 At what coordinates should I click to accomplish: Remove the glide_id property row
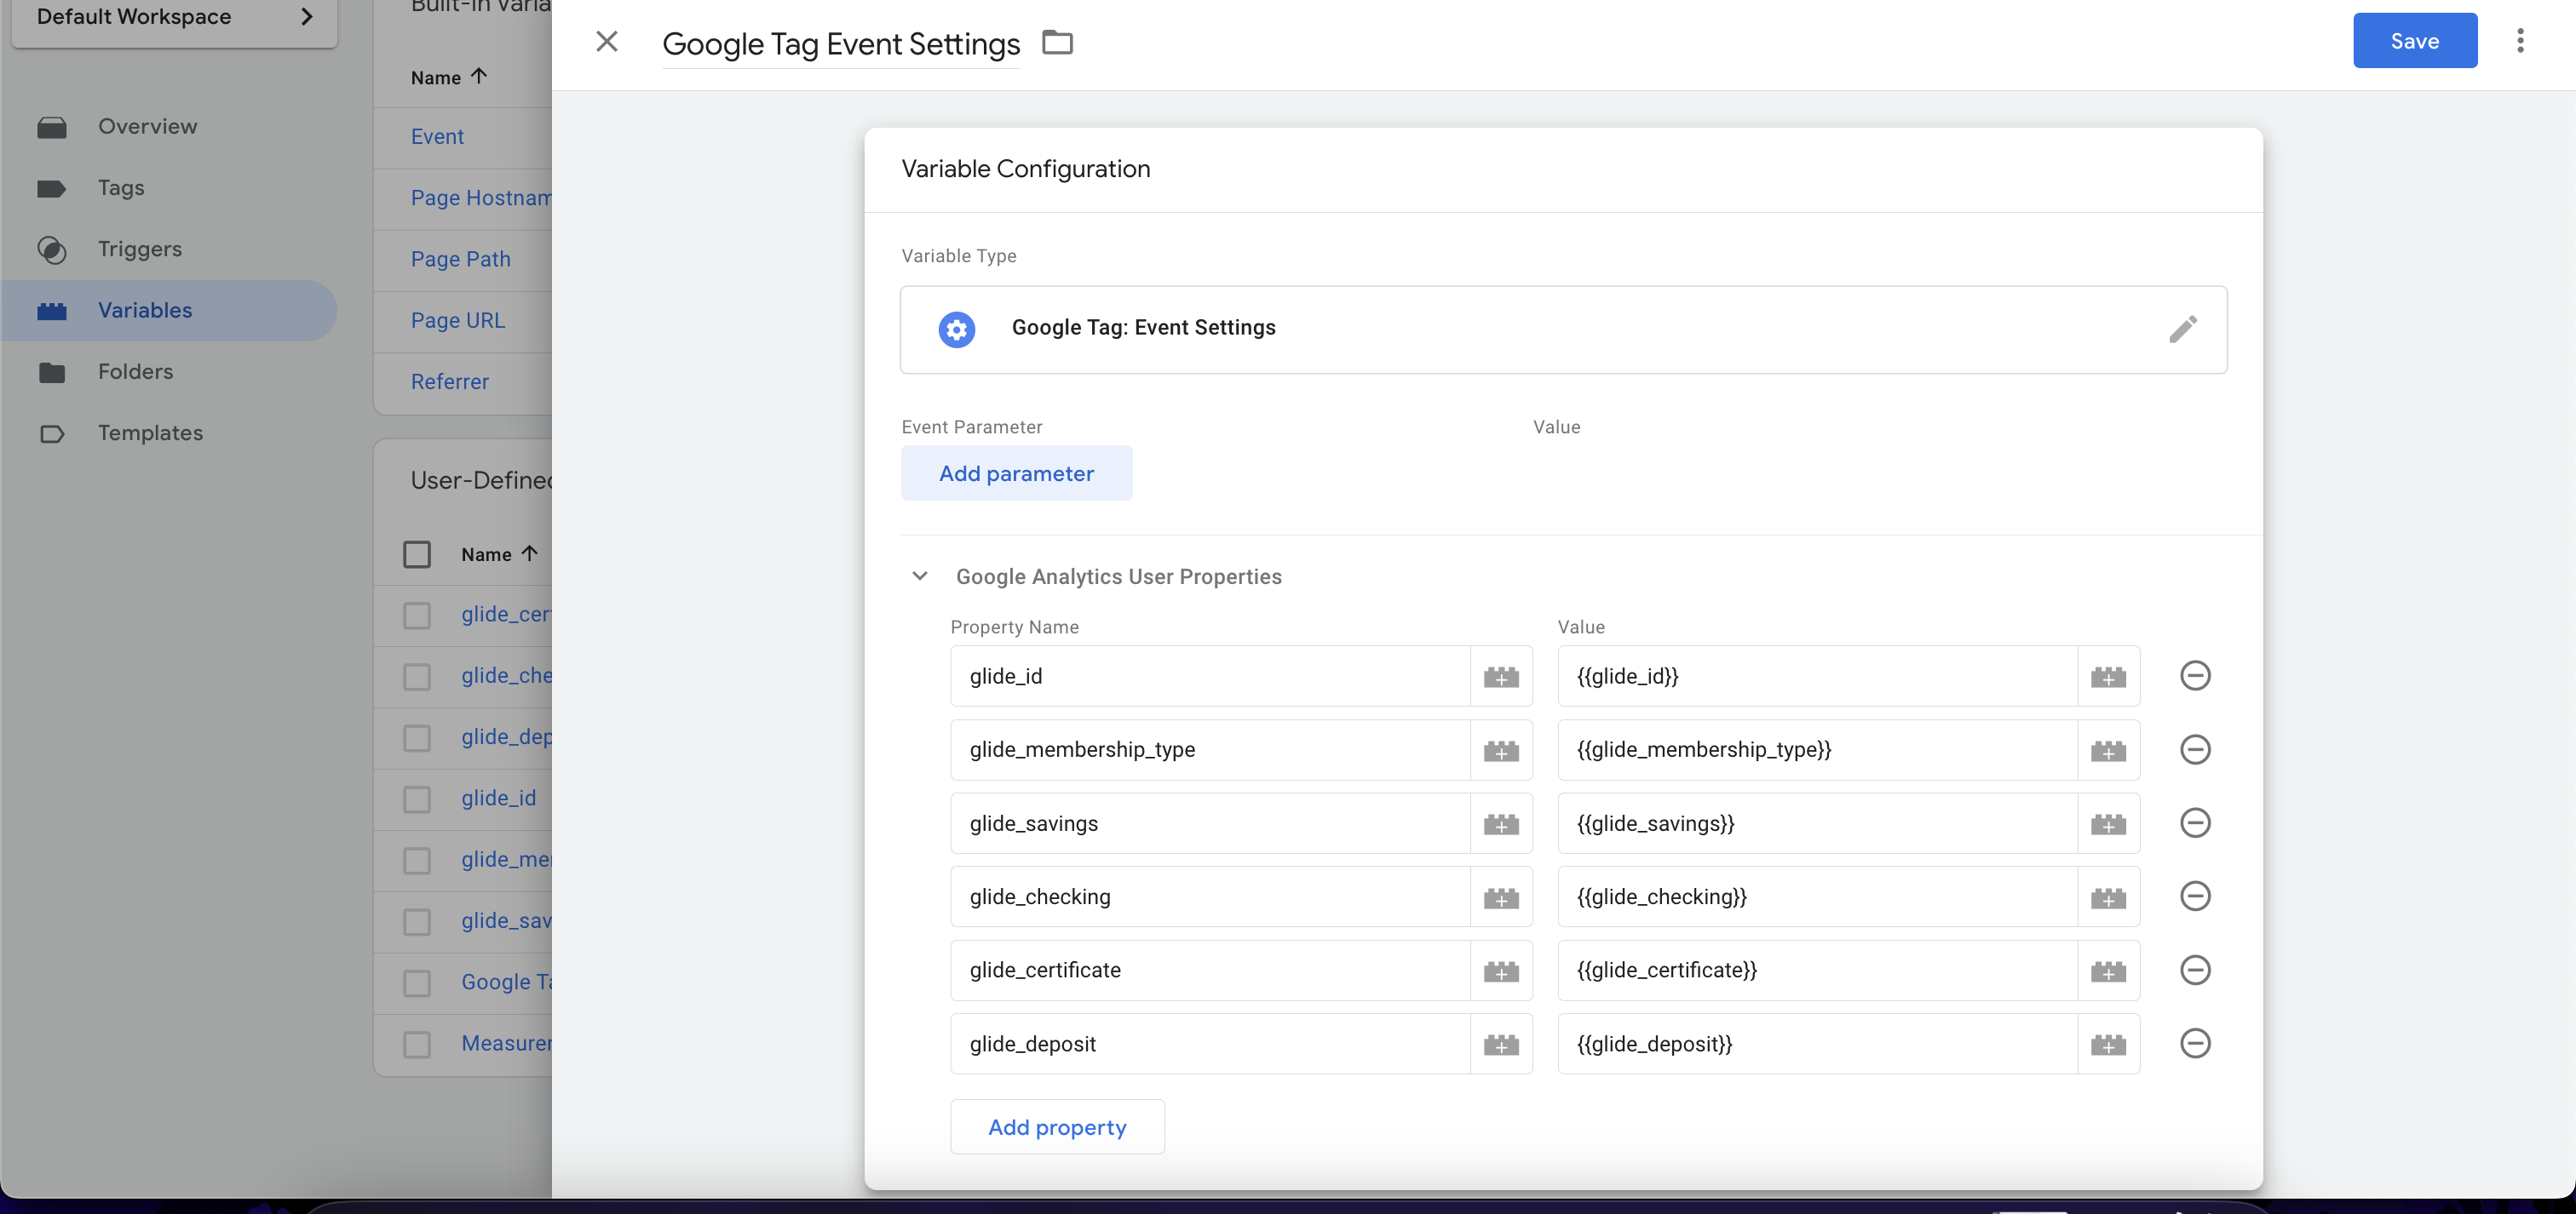[x=2194, y=675]
